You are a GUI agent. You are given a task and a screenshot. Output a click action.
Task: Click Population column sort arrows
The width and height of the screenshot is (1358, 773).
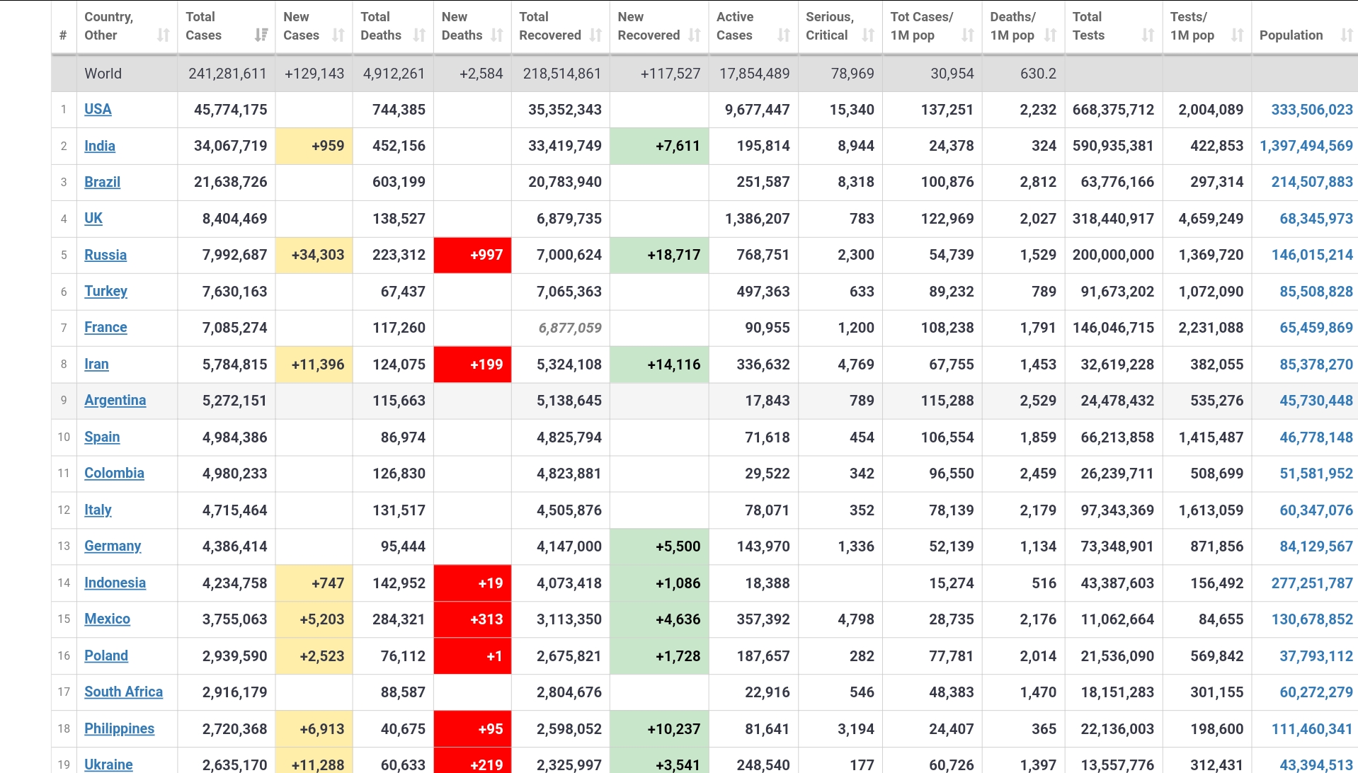click(1347, 35)
